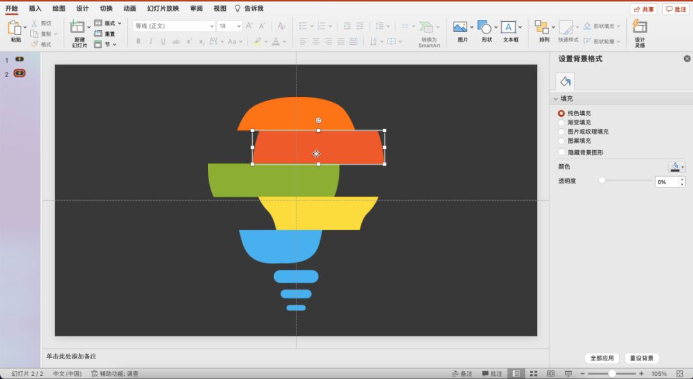Switch to the 设计 ribbon tab
Image resolution: width=693 pixels, height=379 pixels.
click(x=82, y=8)
